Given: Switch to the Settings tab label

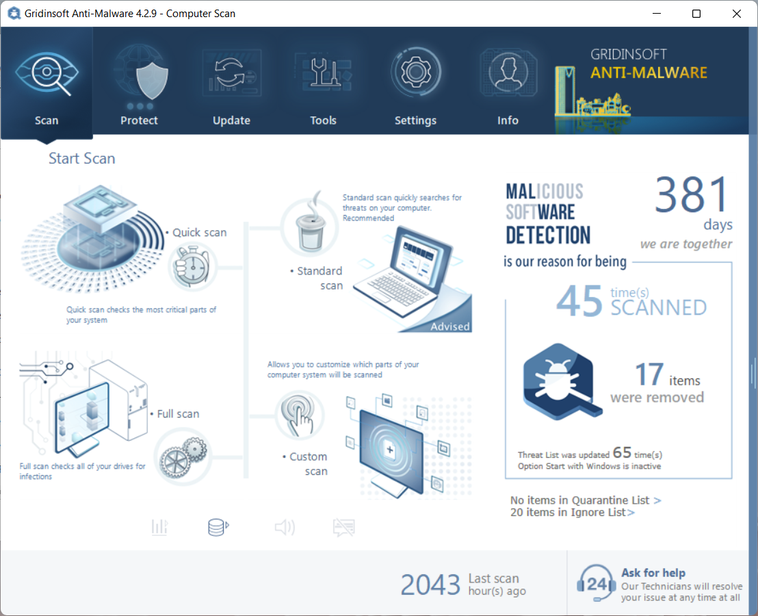Looking at the screenshot, I should [416, 120].
